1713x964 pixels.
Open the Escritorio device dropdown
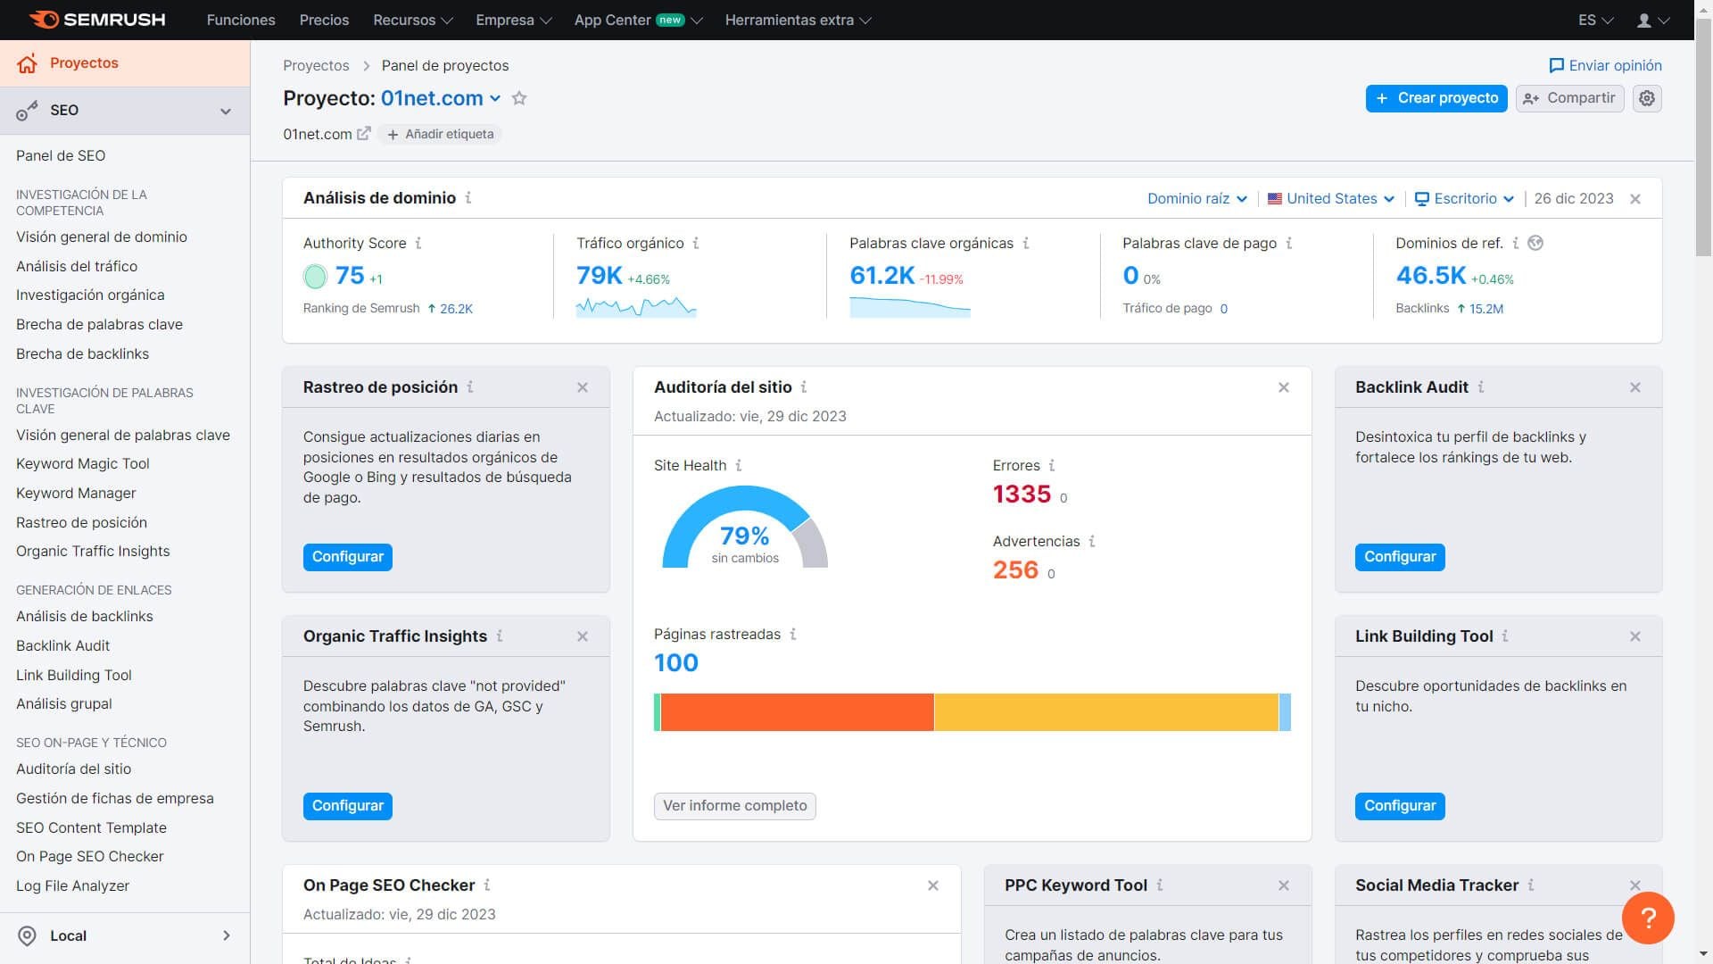click(1465, 198)
